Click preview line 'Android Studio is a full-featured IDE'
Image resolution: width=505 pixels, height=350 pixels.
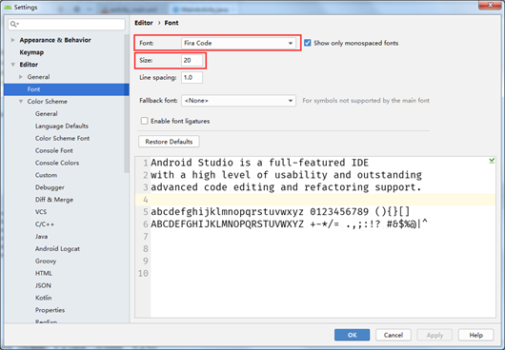click(259, 163)
